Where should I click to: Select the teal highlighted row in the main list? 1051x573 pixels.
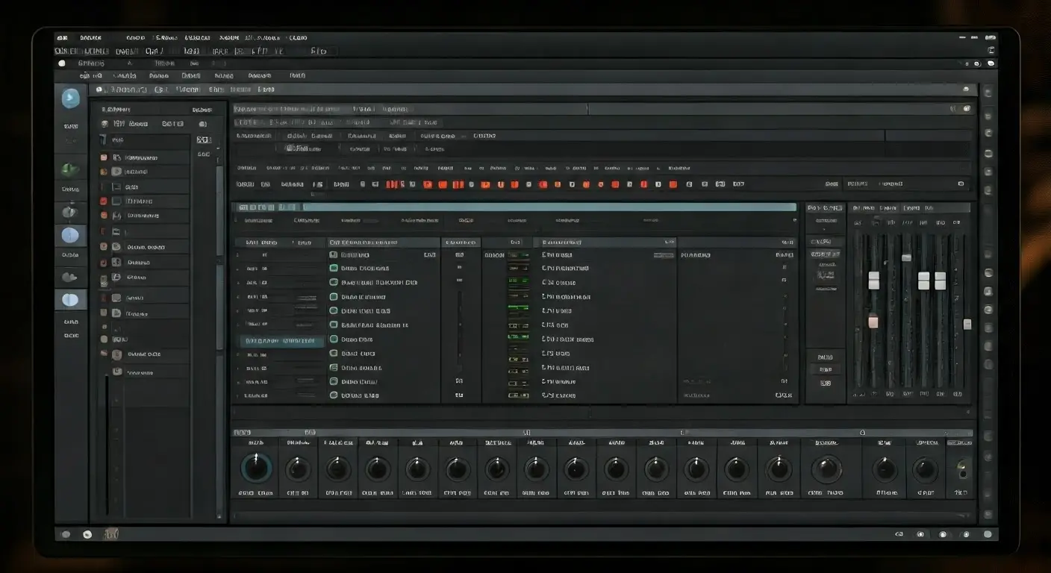pos(282,341)
